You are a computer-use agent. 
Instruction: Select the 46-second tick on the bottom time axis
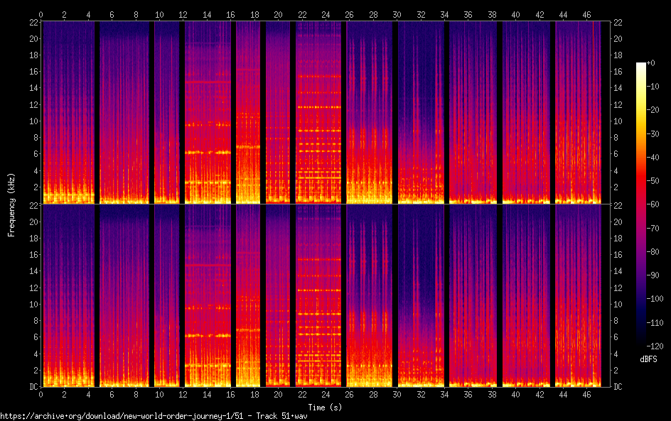(587, 394)
